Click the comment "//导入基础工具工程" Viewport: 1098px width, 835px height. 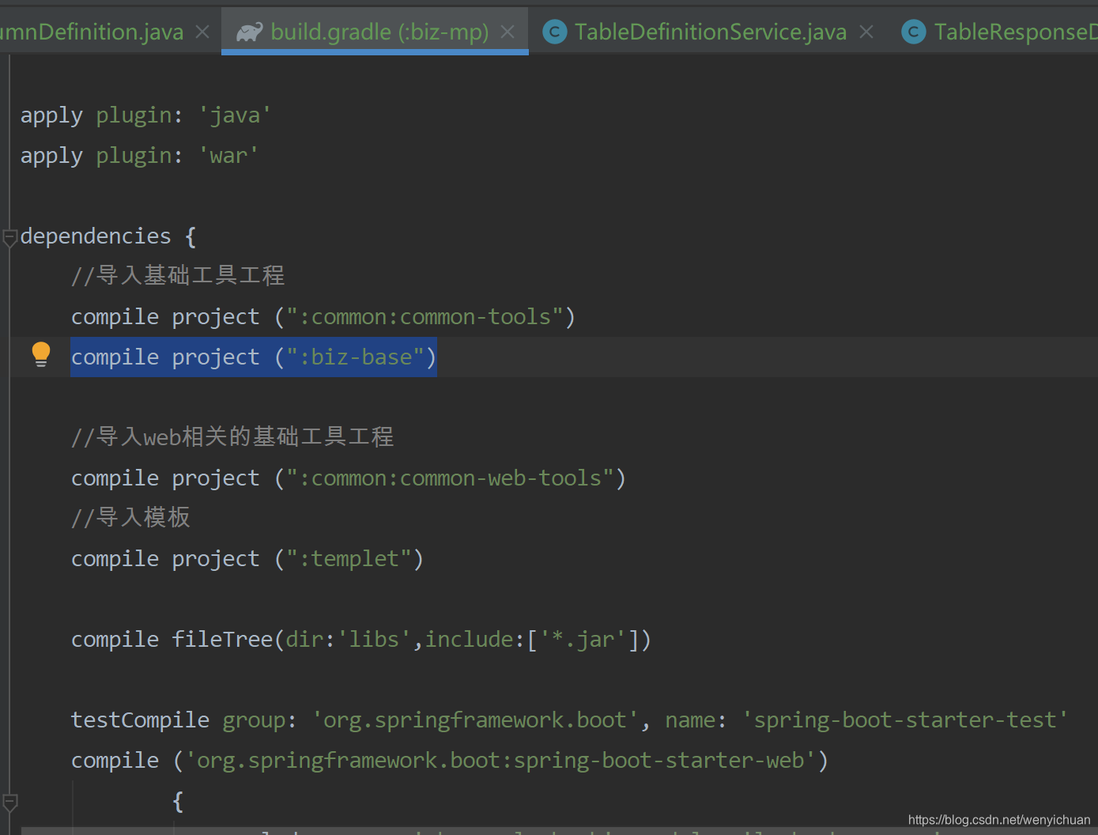pyautogui.click(x=178, y=275)
